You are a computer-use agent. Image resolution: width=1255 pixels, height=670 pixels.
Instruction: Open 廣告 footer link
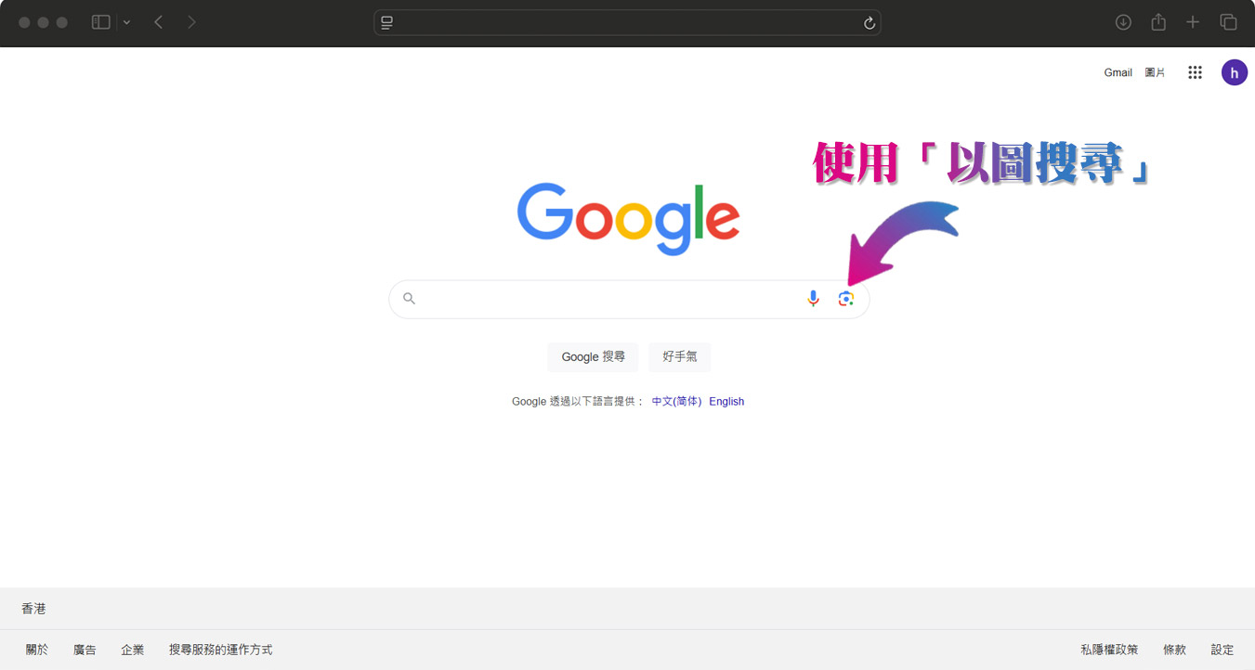click(x=85, y=650)
